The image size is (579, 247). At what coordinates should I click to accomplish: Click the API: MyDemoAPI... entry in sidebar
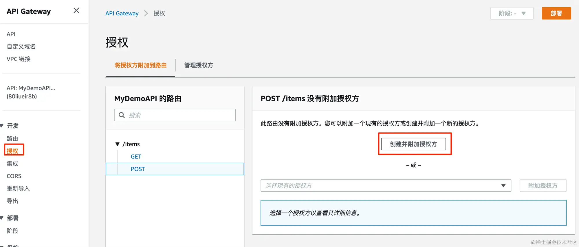(31, 92)
